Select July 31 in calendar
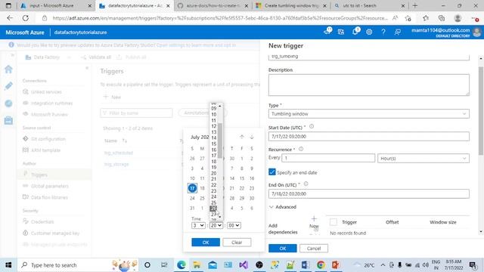Image resolution: width=484 pixels, height=272 pixels. click(x=192, y=209)
